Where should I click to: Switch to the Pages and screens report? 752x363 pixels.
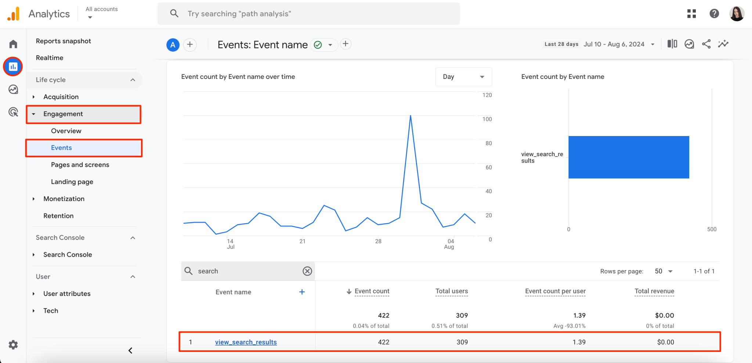click(80, 165)
